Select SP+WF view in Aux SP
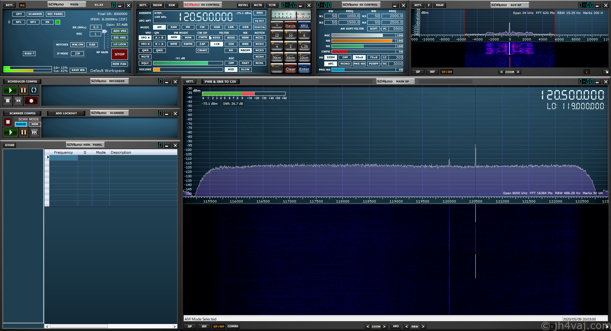The image size is (611, 331). [447, 72]
